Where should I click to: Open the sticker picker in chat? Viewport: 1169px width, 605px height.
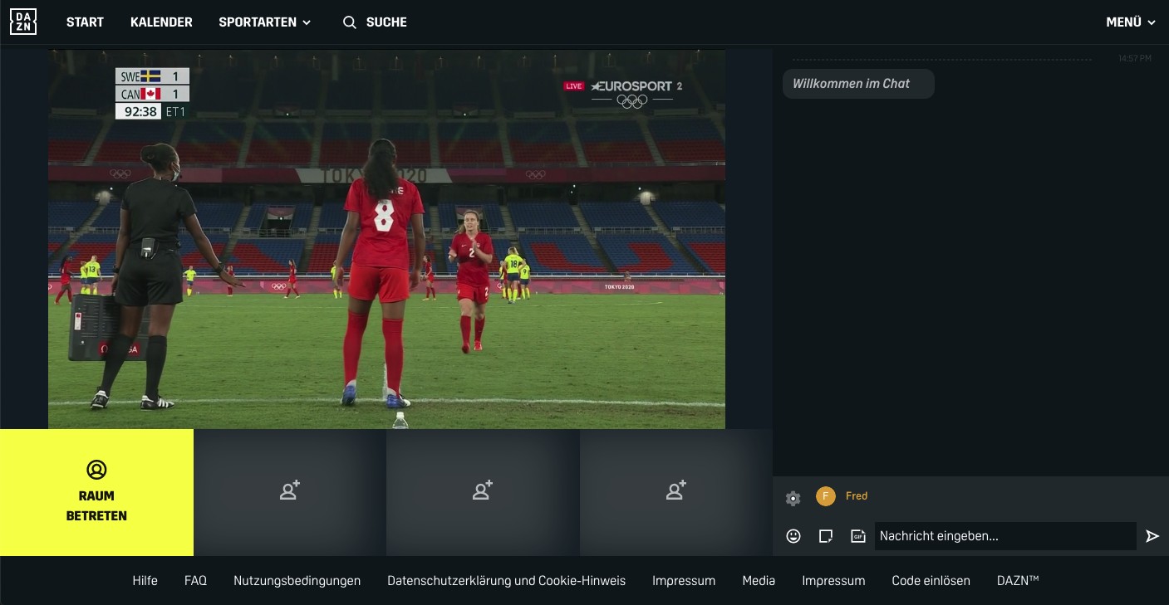pos(826,536)
